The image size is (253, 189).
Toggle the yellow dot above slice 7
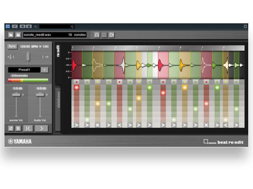139,82
